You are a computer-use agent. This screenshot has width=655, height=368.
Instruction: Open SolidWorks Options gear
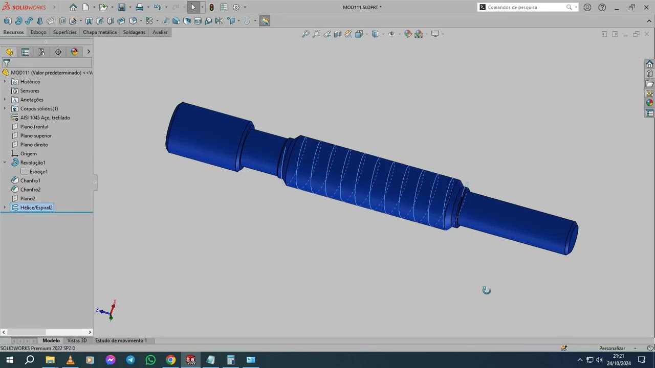click(x=236, y=7)
